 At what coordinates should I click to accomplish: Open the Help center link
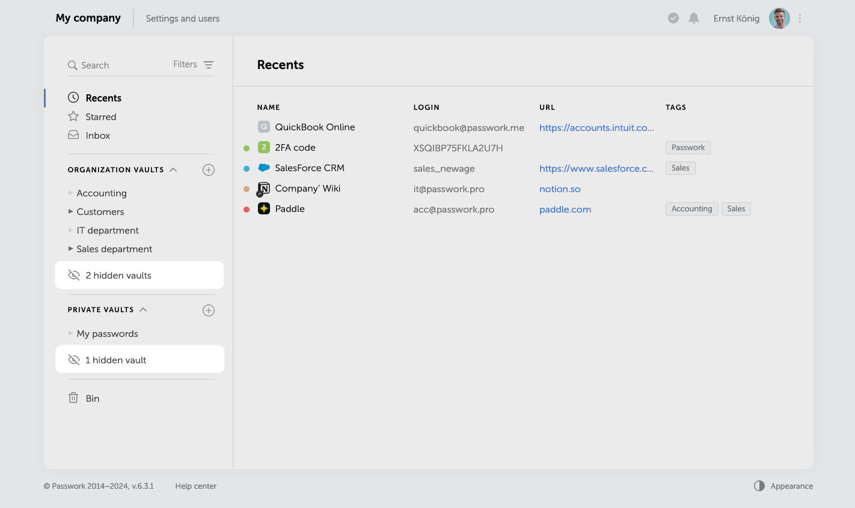tap(196, 486)
